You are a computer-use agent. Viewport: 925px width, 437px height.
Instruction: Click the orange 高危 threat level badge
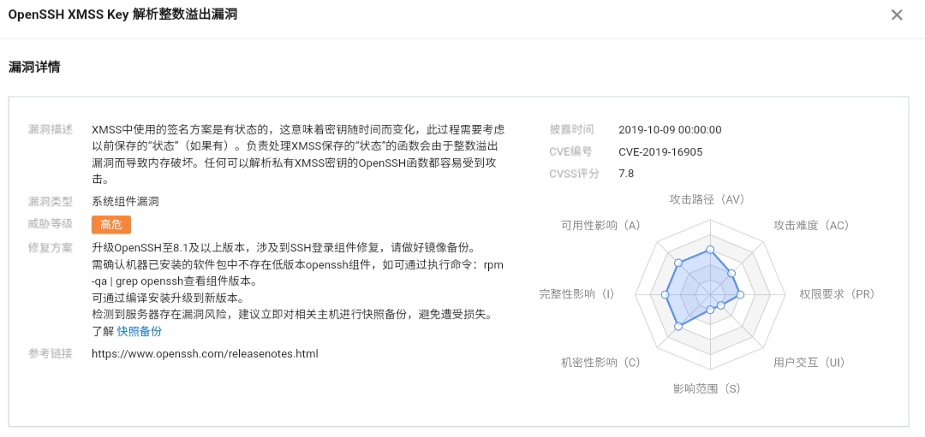pyautogui.click(x=110, y=224)
